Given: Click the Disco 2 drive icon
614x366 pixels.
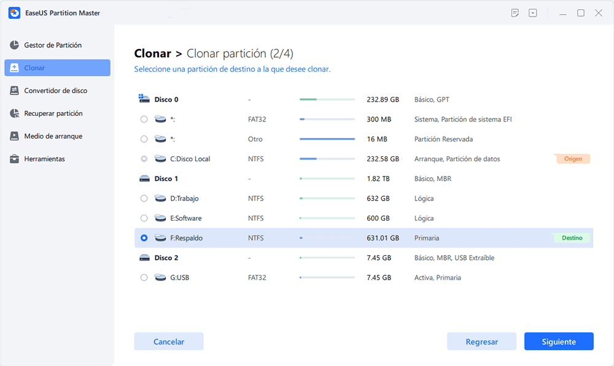Looking at the screenshot, I should click(x=144, y=257).
